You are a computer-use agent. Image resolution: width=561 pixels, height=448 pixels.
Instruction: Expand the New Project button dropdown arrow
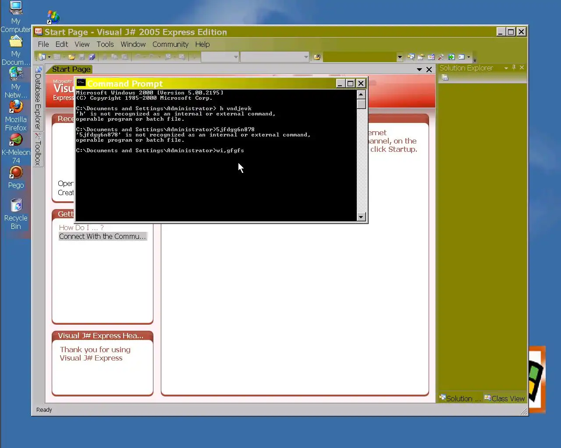pyautogui.click(x=49, y=57)
